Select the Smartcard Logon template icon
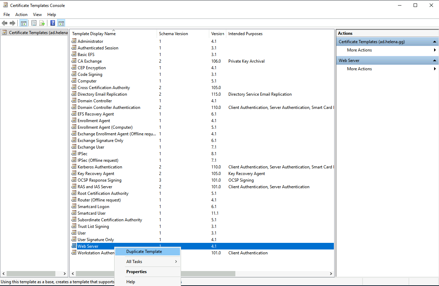The width and height of the screenshot is (439, 286). tap(74, 207)
